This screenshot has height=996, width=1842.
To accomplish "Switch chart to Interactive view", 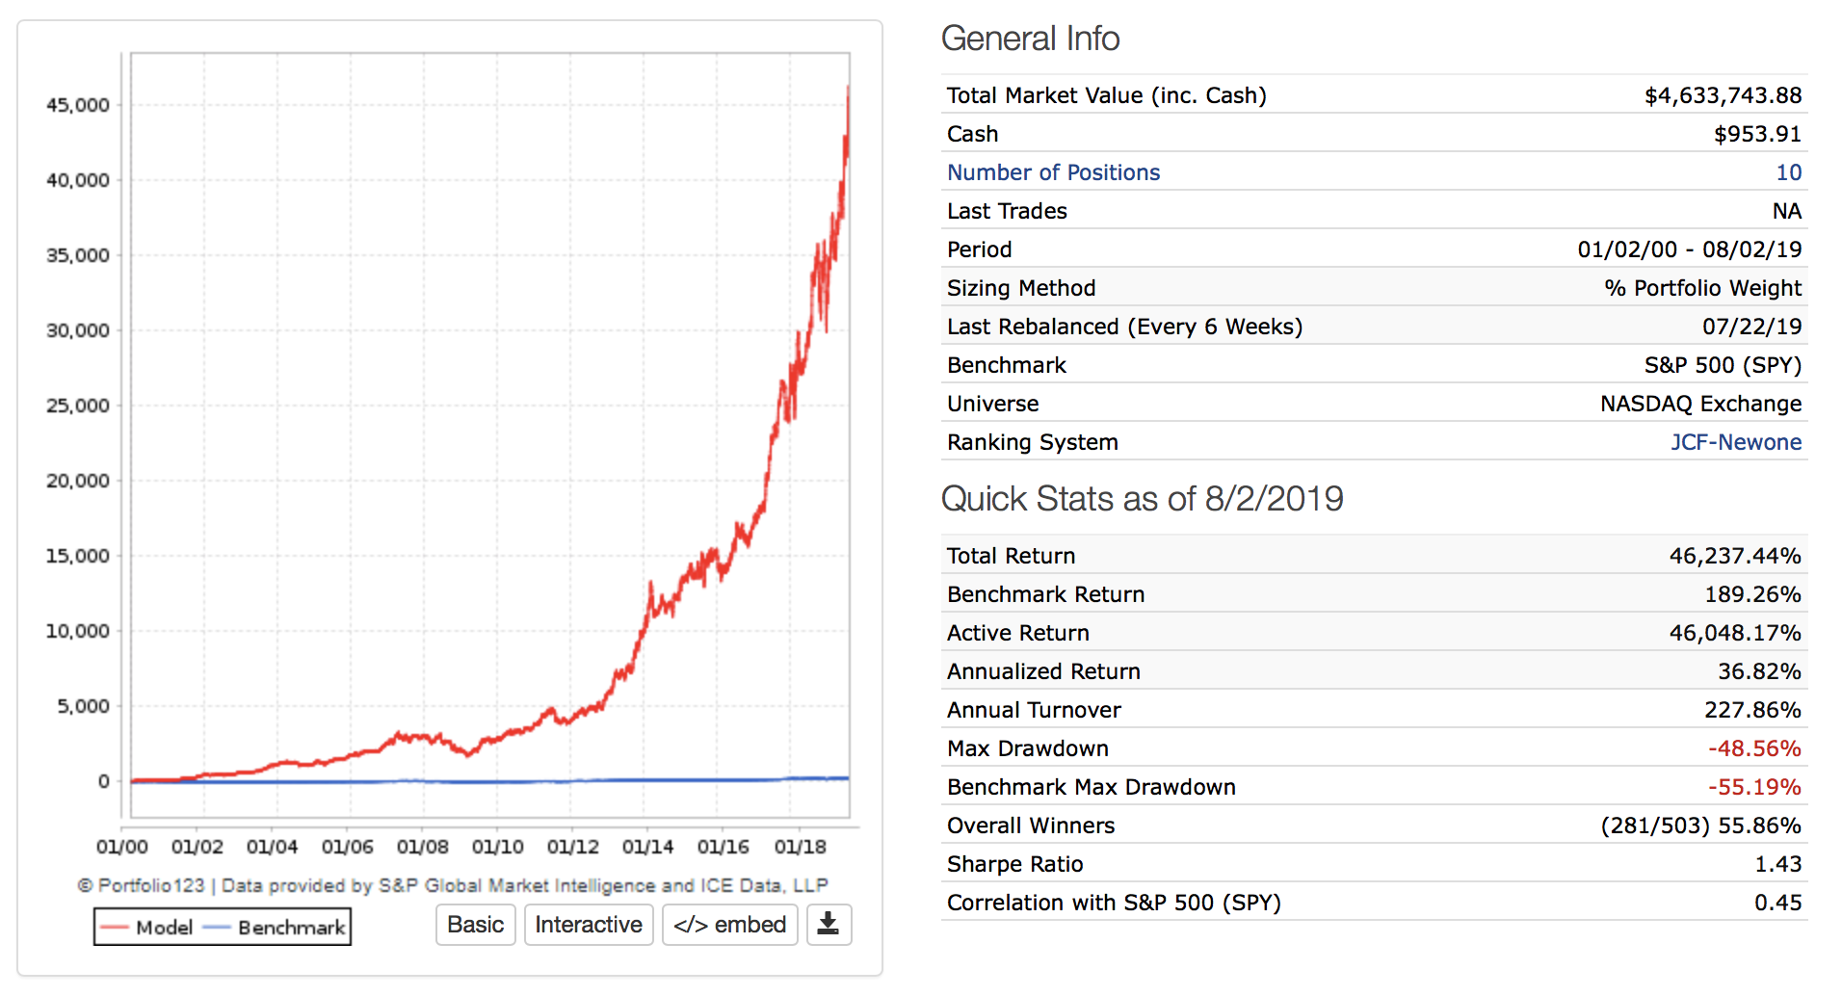I will pyautogui.click(x=588, y=925).
